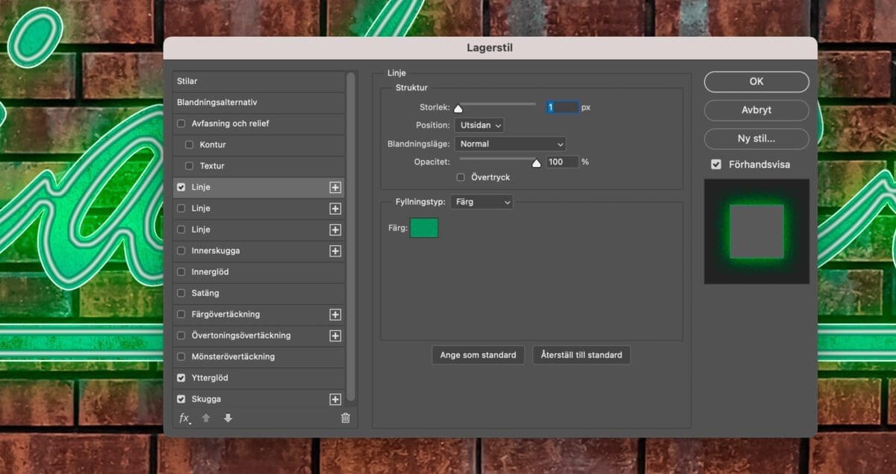Open the fx effects menu icon

184,418
